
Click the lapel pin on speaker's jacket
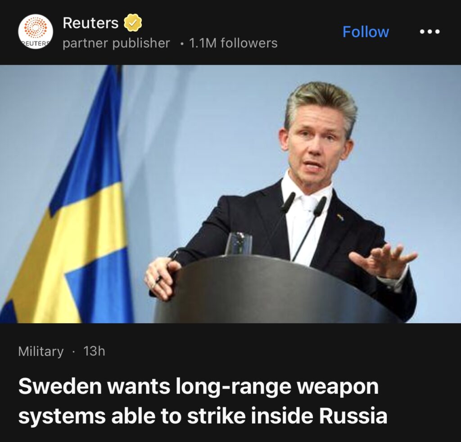pyautogui.click(x=340, y=218)
